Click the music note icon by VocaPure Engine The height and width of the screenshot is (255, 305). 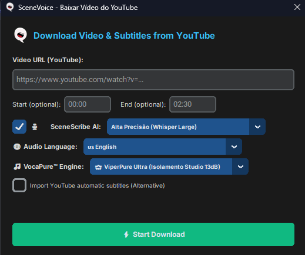[x=17, y=166]
